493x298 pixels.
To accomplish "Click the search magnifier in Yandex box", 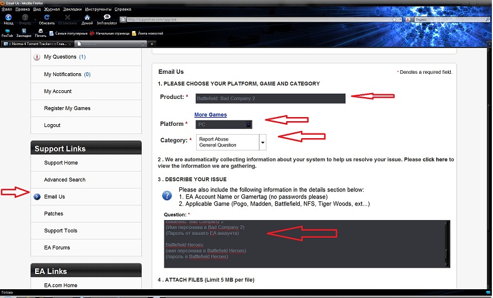I will point(488,19).
